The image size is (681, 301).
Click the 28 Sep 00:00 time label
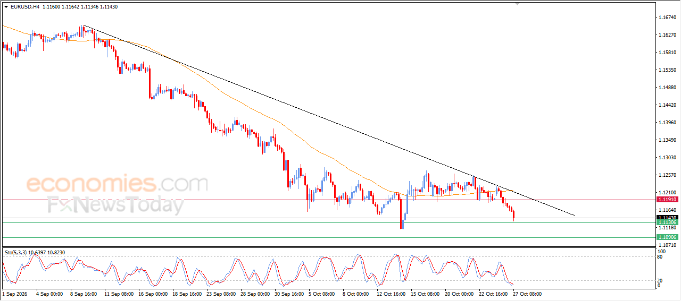coord(255,294)
